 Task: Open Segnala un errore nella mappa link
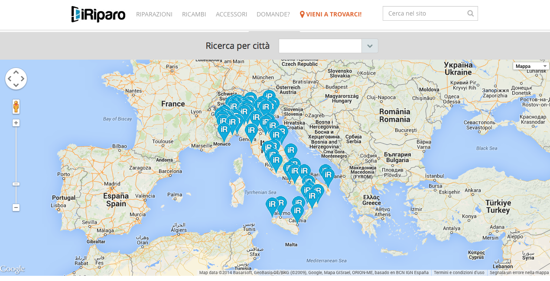click(519, 273)
